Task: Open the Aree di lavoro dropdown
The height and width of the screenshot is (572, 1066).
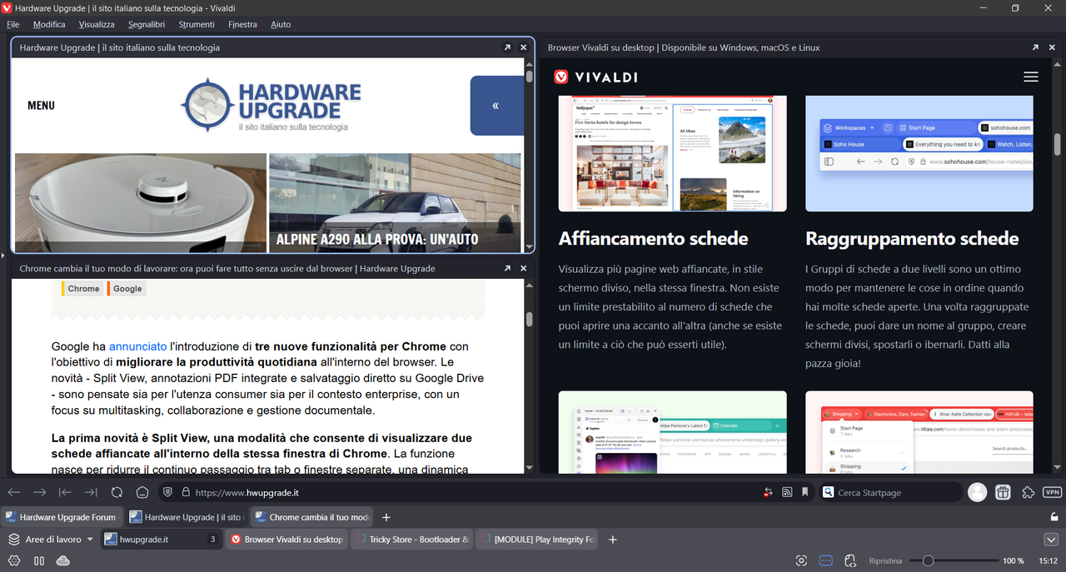Action: pos(52,540)
